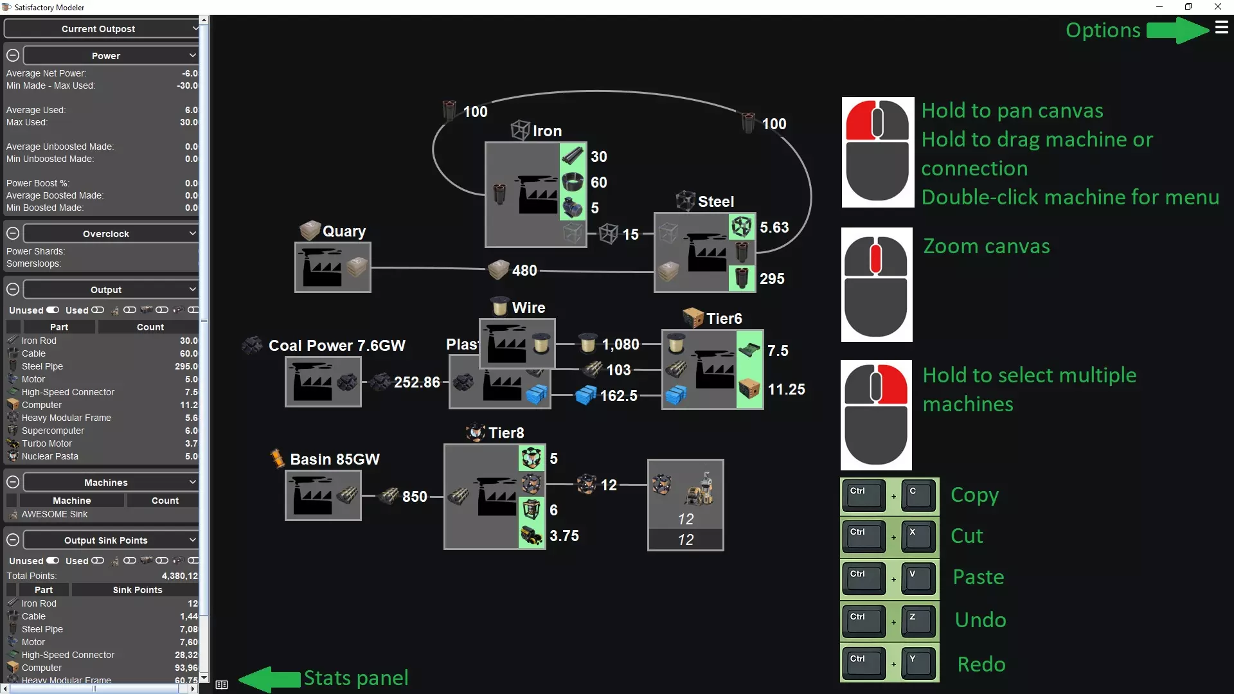Click the Steel machine factory icon
The image size is (1234, 694).
(706, 253)
